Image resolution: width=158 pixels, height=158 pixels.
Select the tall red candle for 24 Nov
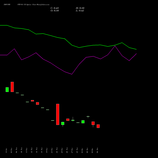tap(58, 114)
